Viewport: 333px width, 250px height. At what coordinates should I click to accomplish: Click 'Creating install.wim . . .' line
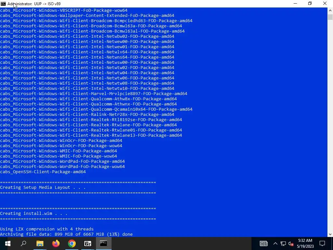33,214
